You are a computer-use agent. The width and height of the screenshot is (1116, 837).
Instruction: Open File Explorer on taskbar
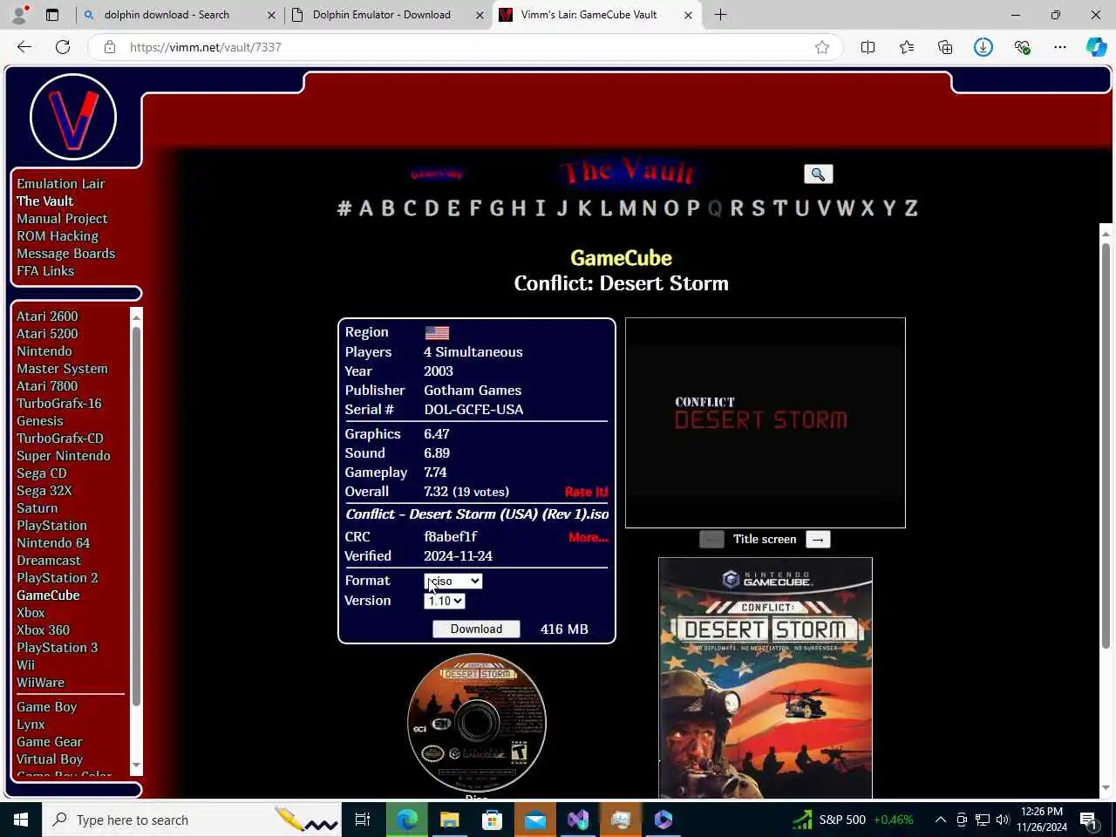(x=450, y=820)
